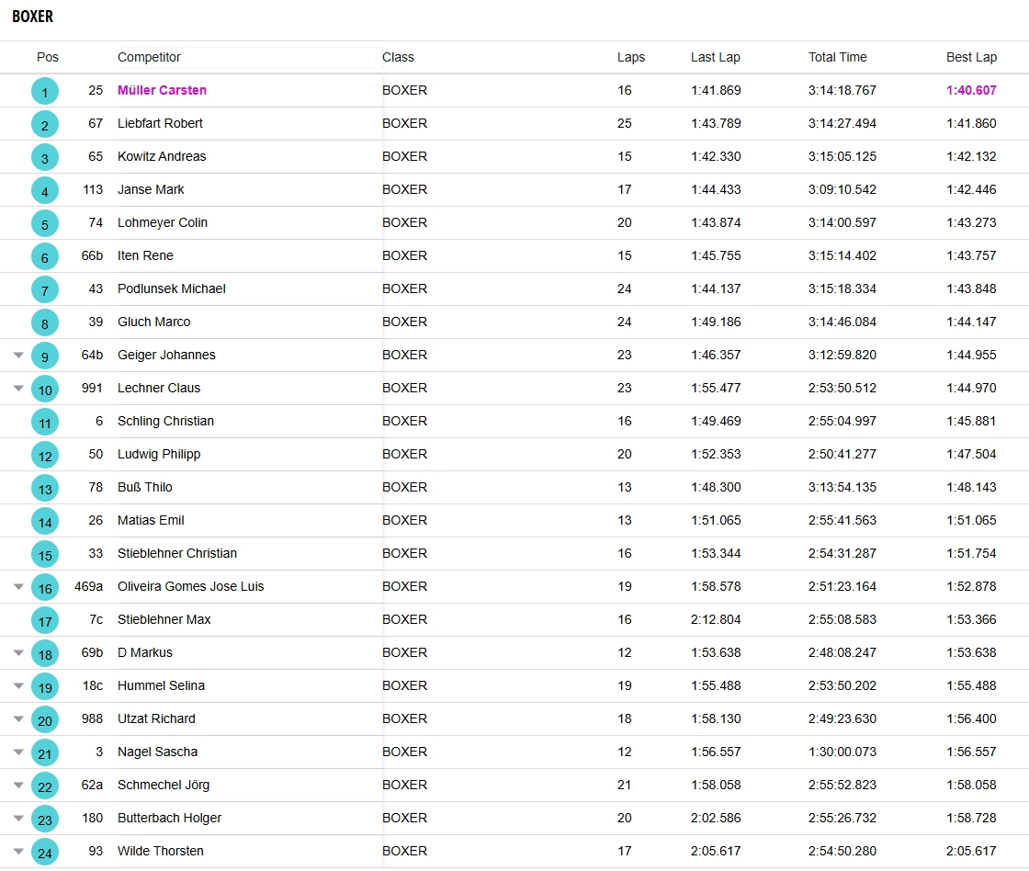Viewport: 1029px width, 871px height.
Task: Expand Oliveira Gomes Jose Luis details arrow
Action: point(18,586)
